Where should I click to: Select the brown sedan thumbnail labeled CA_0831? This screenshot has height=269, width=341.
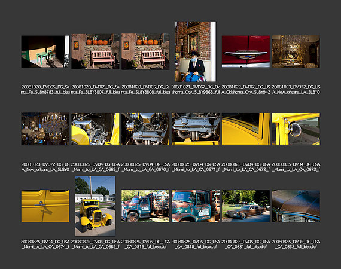click(x=246, y=206)
